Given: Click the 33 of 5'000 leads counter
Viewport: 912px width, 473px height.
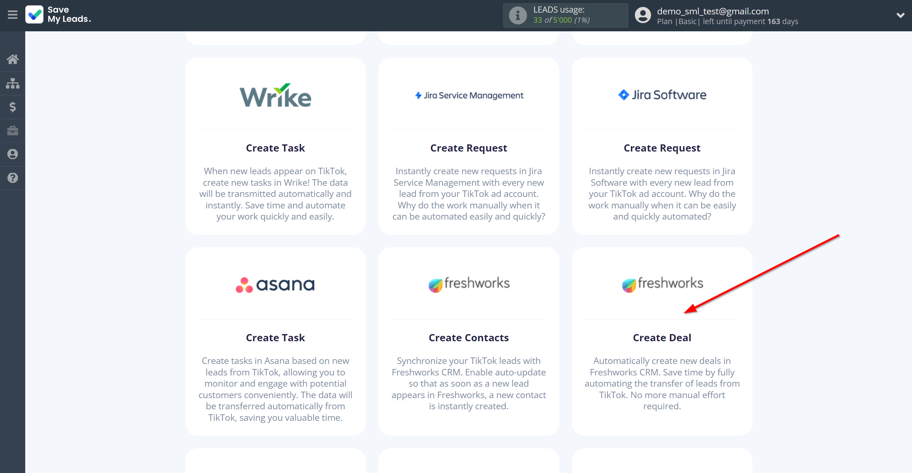Looking at the screenshot, I should (561, 20).
